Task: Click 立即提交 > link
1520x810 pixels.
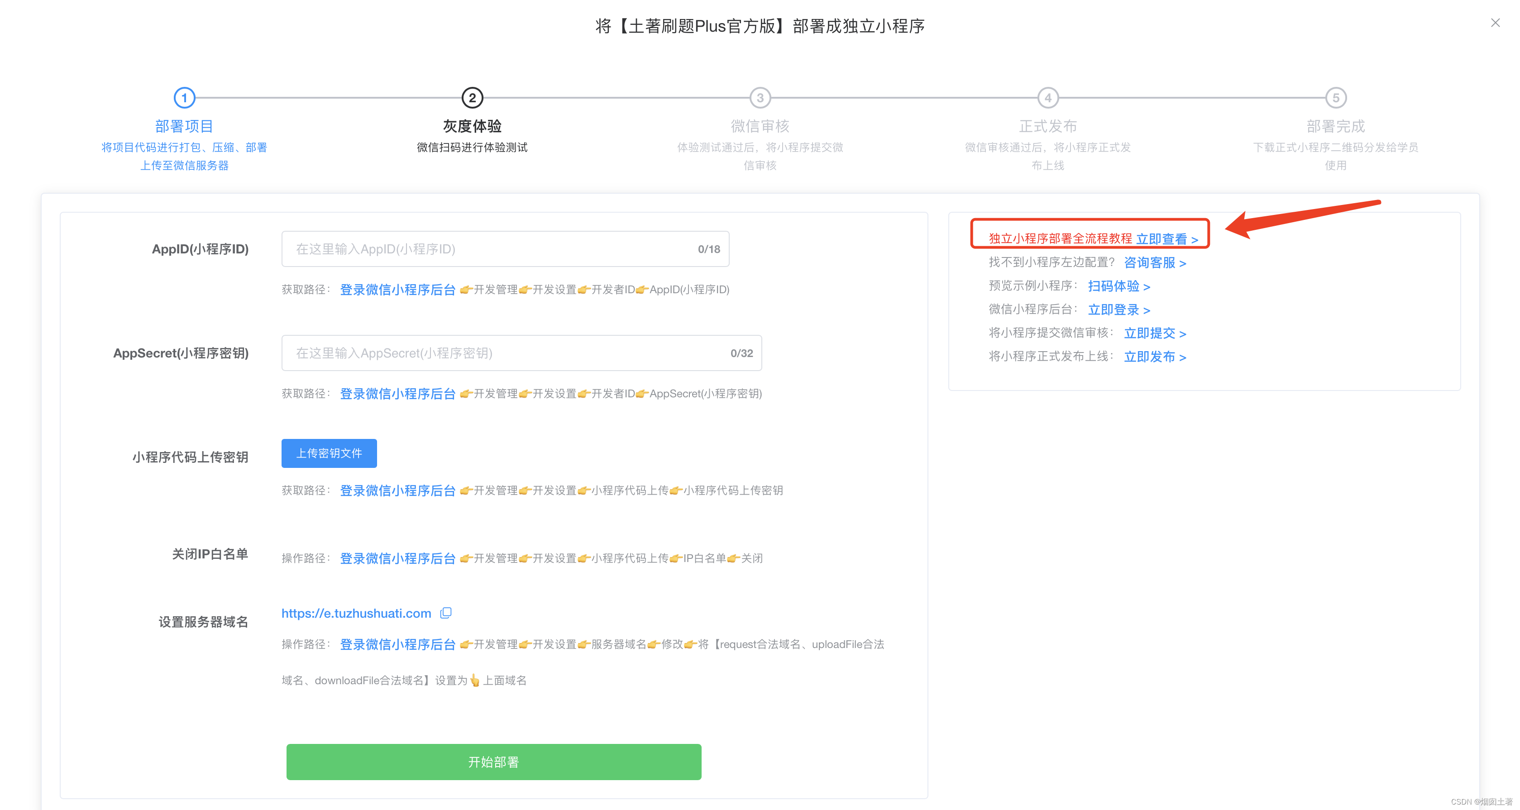Action: 1155,334
